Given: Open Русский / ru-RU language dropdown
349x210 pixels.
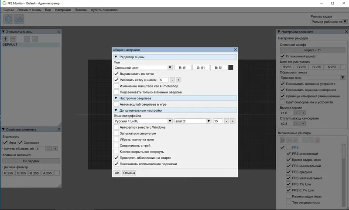Looking at the screenshot, I should pyautogui.click(x=143, y=121).
